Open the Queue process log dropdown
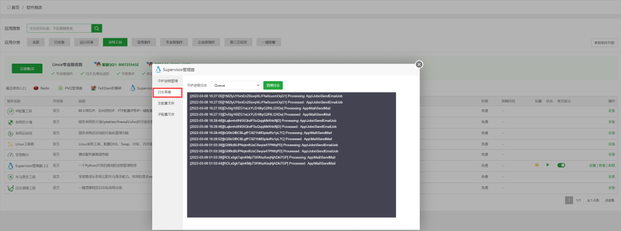Screen dimensions: 621x231 tap(235, 85)
